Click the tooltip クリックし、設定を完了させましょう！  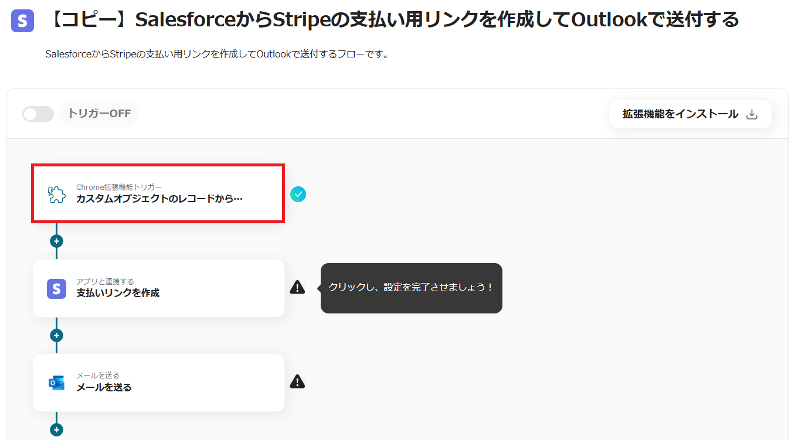[412, 288]
